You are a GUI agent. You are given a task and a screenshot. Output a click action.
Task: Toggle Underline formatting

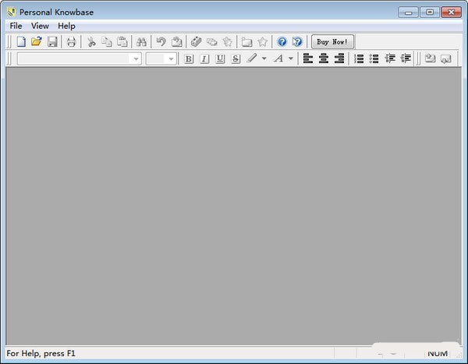(220, 58)
